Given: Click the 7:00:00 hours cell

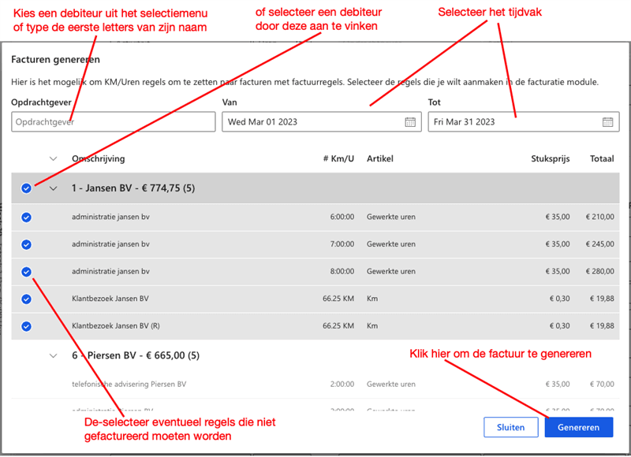Looking at the screenshot, I should tap(342, 244).
